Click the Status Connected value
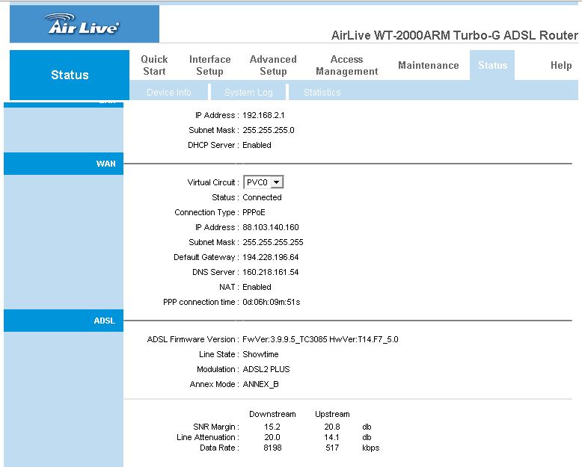The height and width of the screenshot is (467, 582). pos(262,197)
